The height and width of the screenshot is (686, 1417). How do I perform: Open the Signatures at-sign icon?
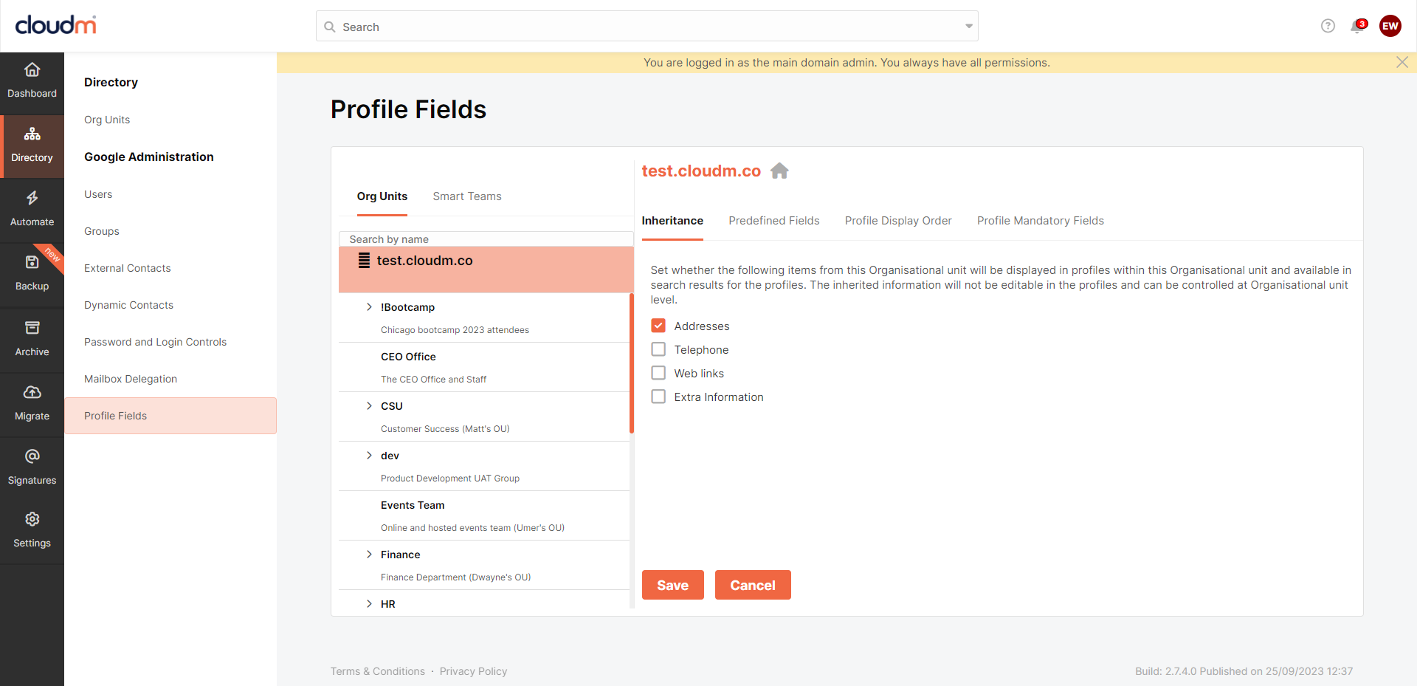click(32, 456)
